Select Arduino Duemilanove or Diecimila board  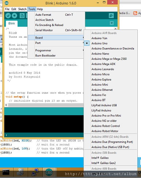point(111,48)
